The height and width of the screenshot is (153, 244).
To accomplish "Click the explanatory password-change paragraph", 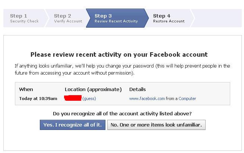I will (x=122, y=69).
